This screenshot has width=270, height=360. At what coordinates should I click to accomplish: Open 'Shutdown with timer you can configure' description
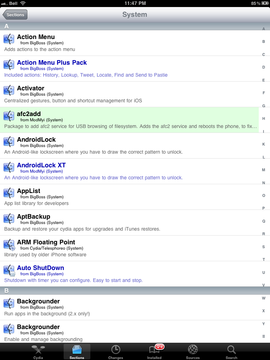click(73, 280)
